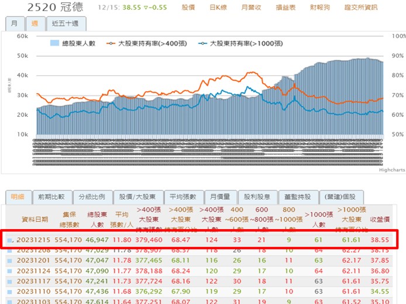Toggle the 總股東人數 legend swatch
Screen dimensions: 406x304
[54, 43]
